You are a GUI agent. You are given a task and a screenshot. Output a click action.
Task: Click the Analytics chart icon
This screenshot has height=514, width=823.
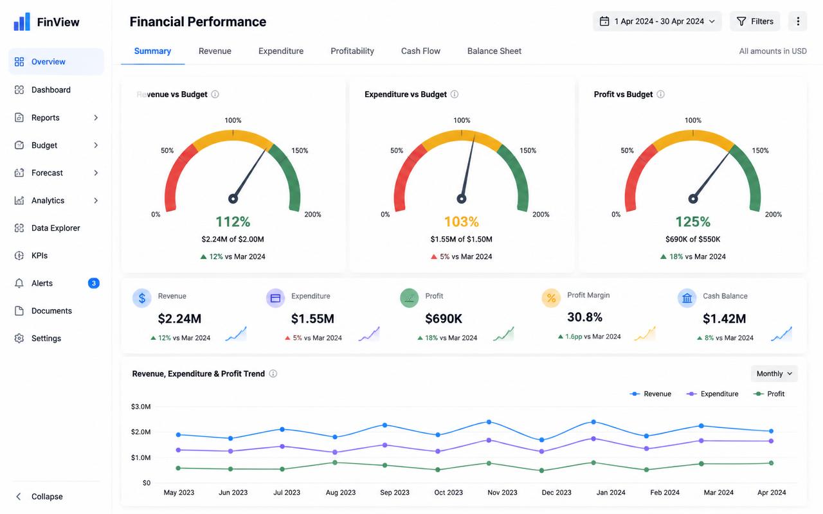(19, 200)
